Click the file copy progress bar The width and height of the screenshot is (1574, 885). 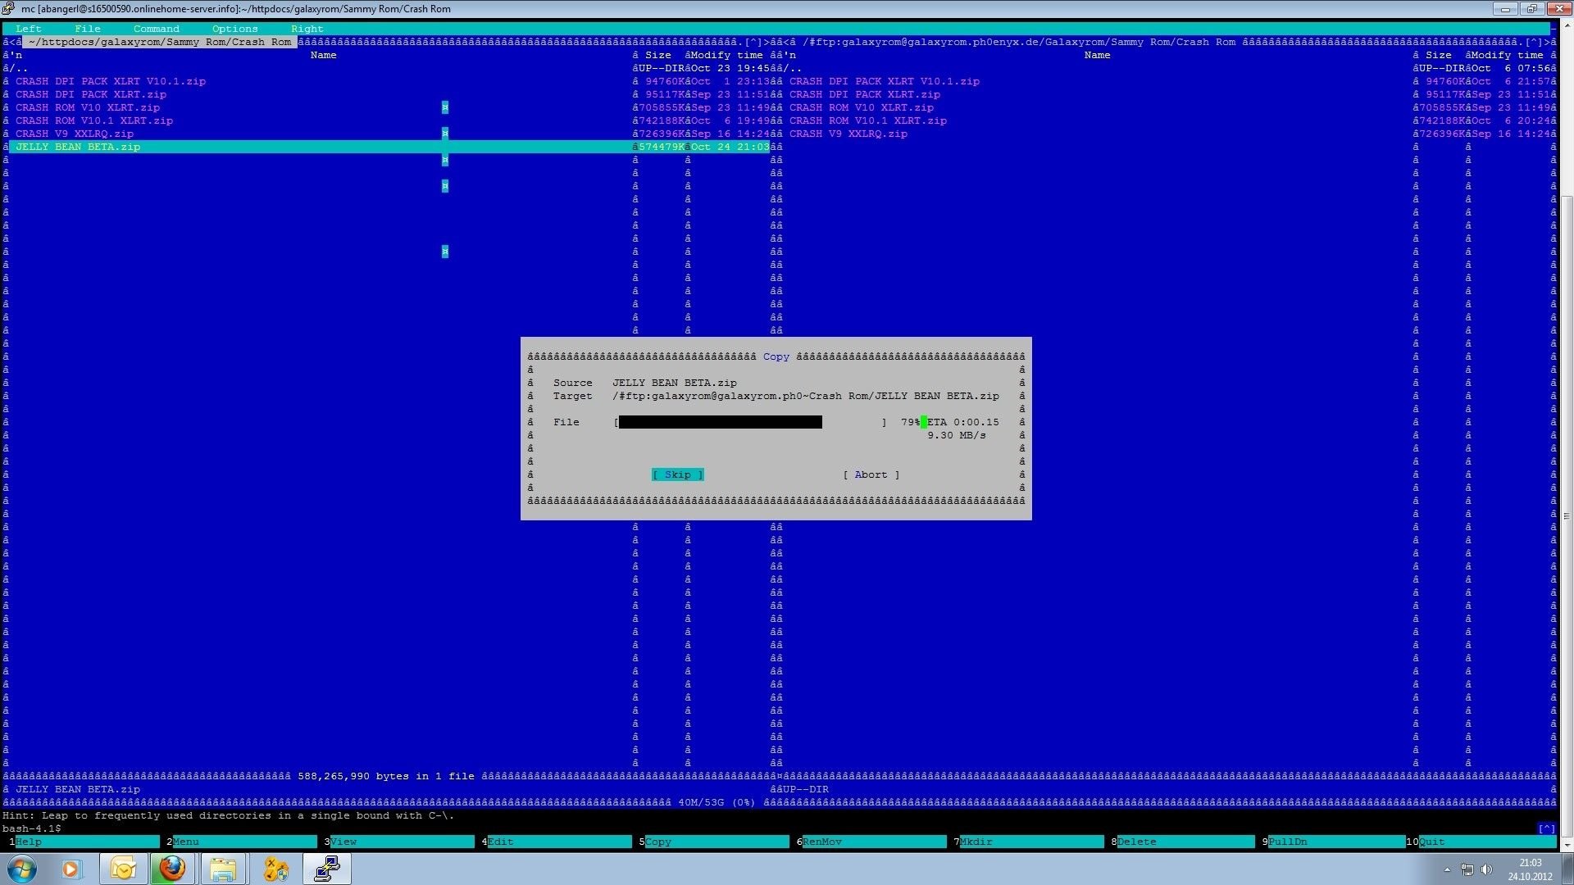click(x=751, y=422)
